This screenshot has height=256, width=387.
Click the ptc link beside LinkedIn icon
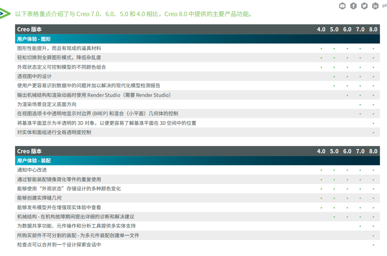tap(384, 6)
